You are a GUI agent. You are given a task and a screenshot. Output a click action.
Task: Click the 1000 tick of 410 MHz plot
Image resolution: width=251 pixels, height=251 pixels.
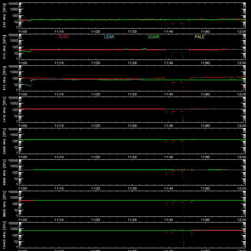click(x=14, y=41)
